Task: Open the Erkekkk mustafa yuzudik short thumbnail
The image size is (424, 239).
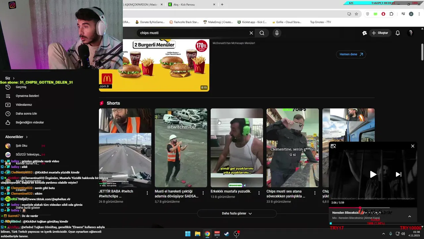Action: coord(237,148)
